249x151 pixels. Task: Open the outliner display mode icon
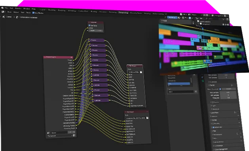tap(197, 19)
